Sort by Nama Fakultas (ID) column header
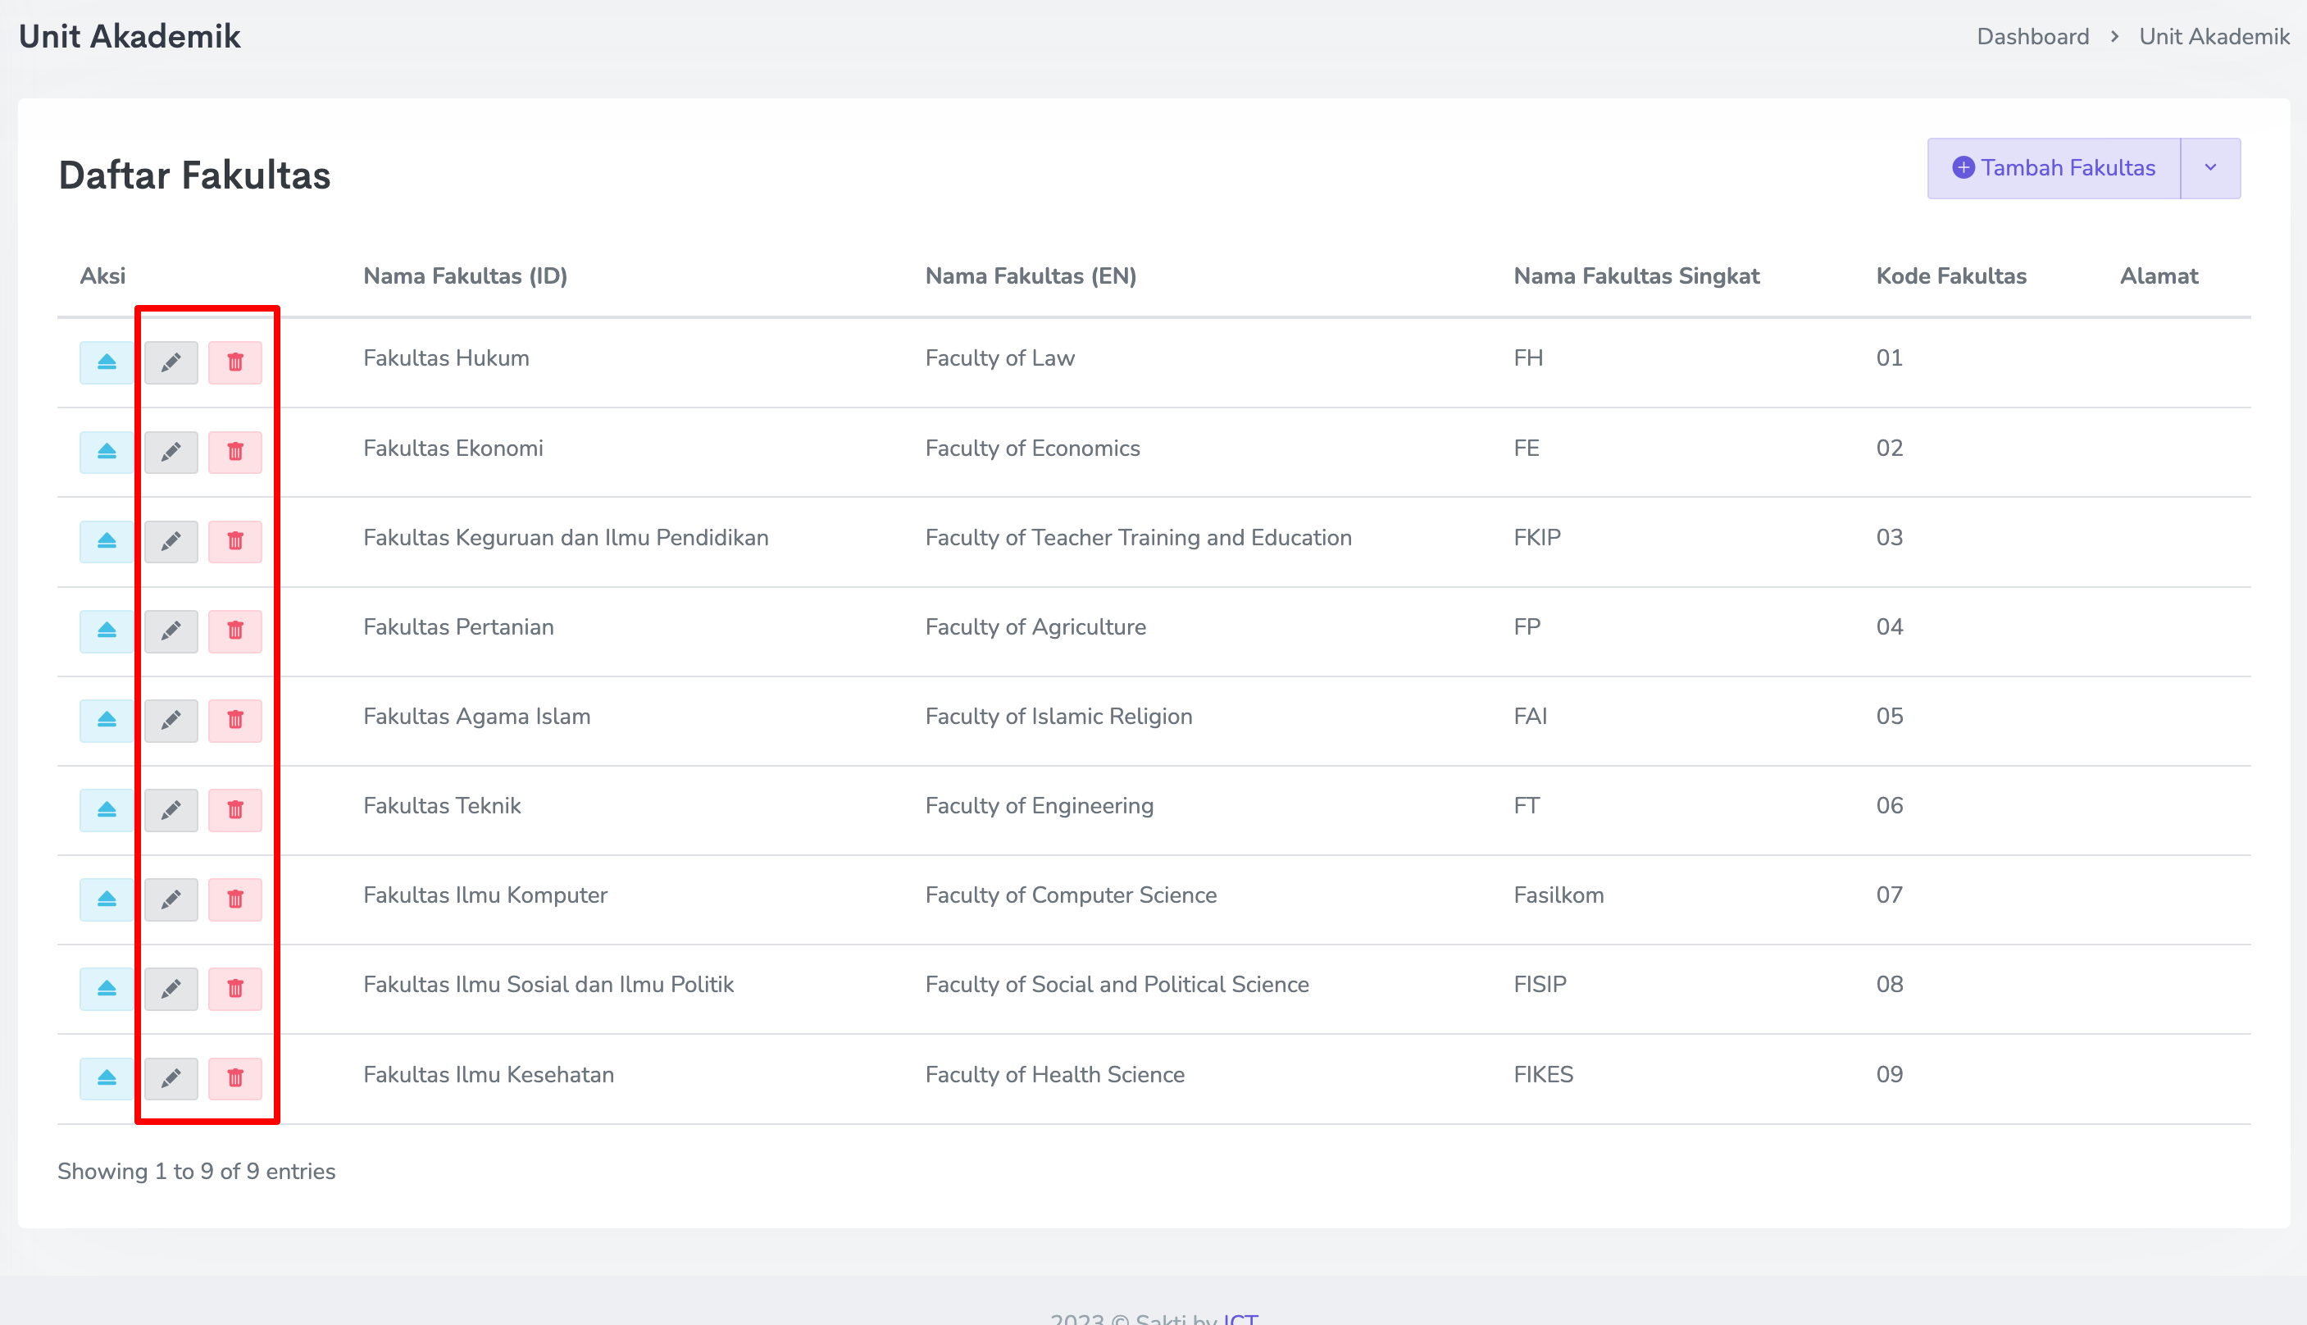Image resolution: width=2307 pixels, height=1325 pixels. pyautogui.click(x=465, y=275)
